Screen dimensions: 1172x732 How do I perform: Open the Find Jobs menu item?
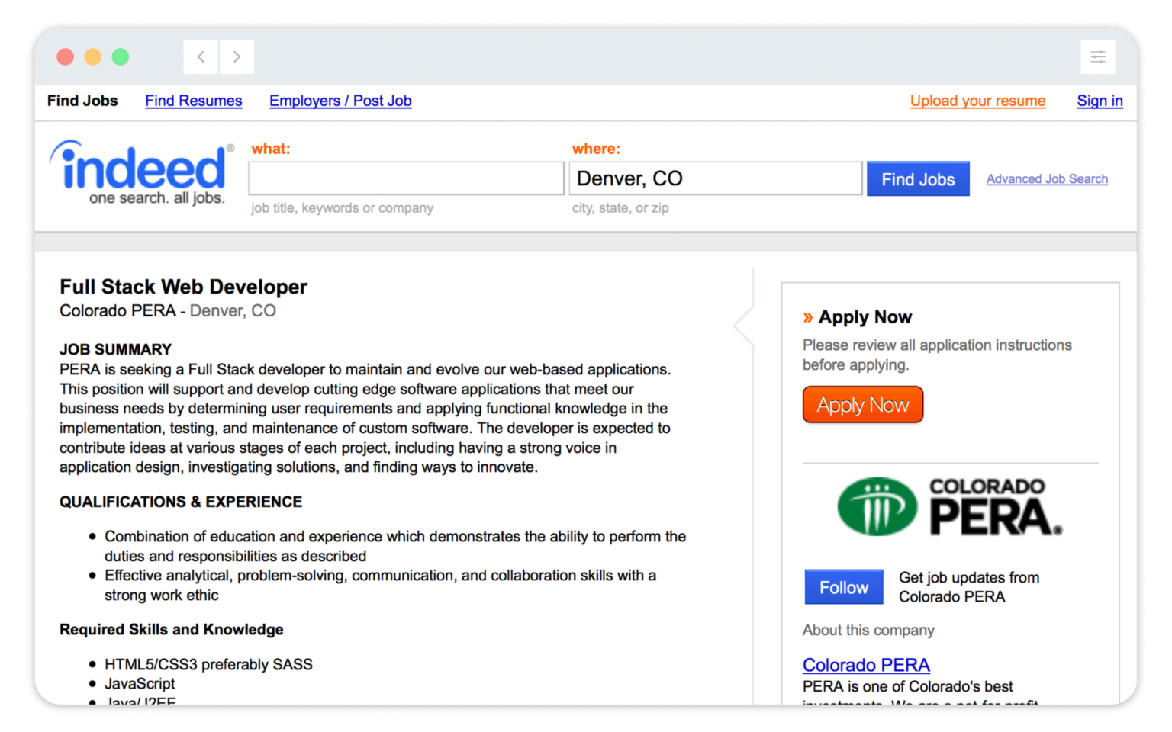(x=82, y=101)
